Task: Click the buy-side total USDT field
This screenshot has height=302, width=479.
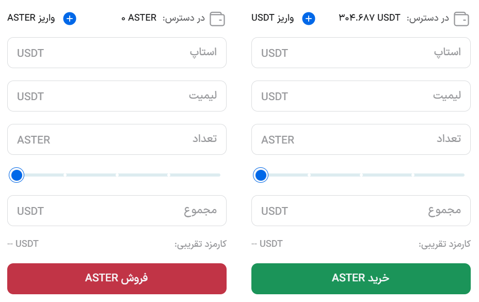Action: (361, 211)
